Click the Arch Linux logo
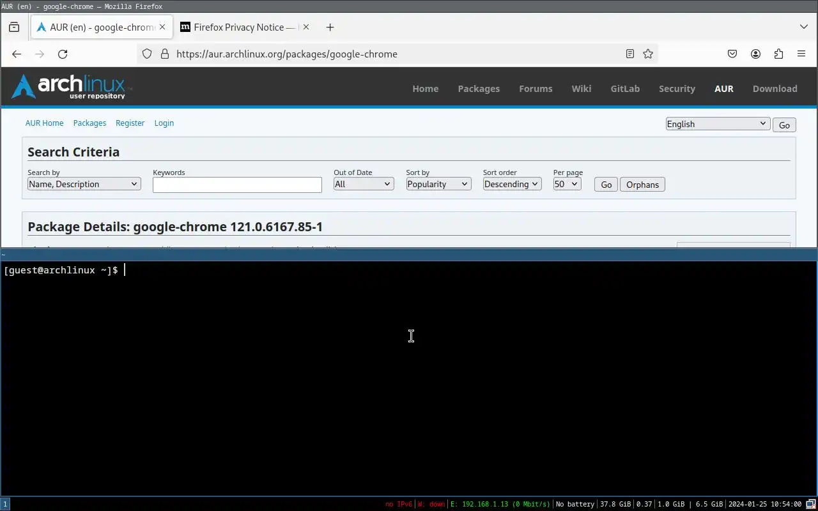This screenshot has width=818, height=511. coord(71,87)
